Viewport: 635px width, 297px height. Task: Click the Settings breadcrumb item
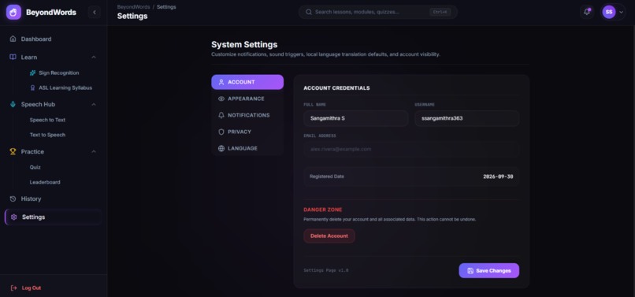point(166,7)
